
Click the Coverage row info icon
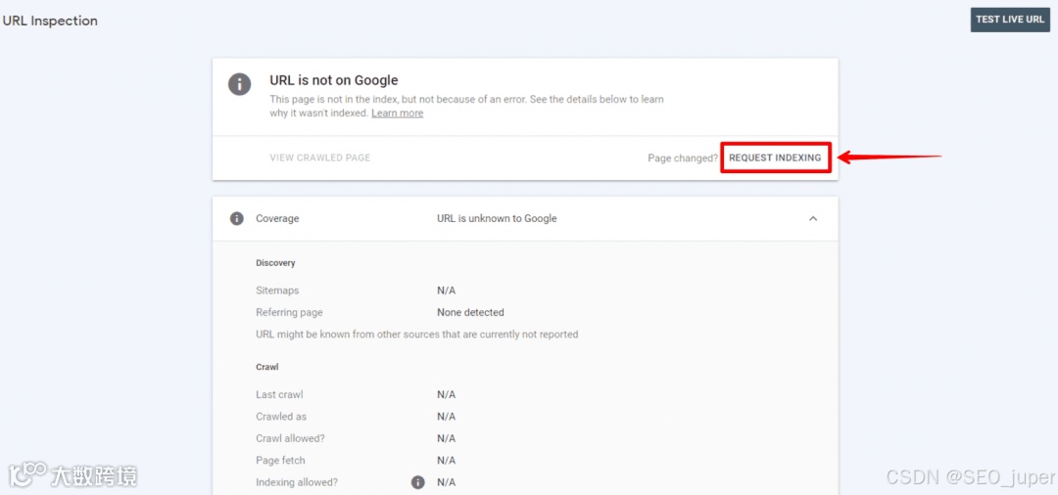pyautogui.click(x=236, y=218)
